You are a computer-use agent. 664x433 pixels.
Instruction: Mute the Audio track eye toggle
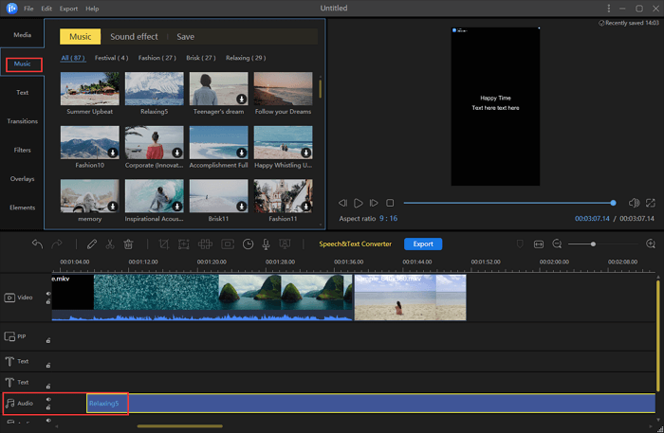(x=47, y=399)
